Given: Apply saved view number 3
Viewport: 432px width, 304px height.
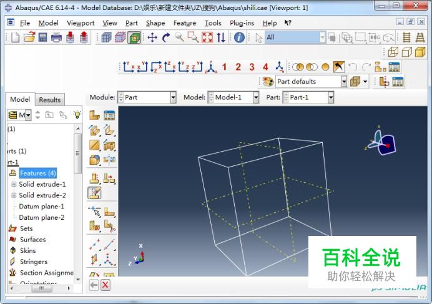Looking at the screenshot, I should point(252,67).
